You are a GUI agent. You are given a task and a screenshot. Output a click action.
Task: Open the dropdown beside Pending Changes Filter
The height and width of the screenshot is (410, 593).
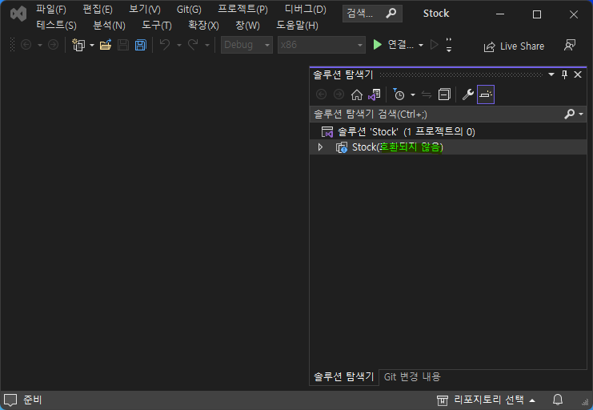[413, 94]
